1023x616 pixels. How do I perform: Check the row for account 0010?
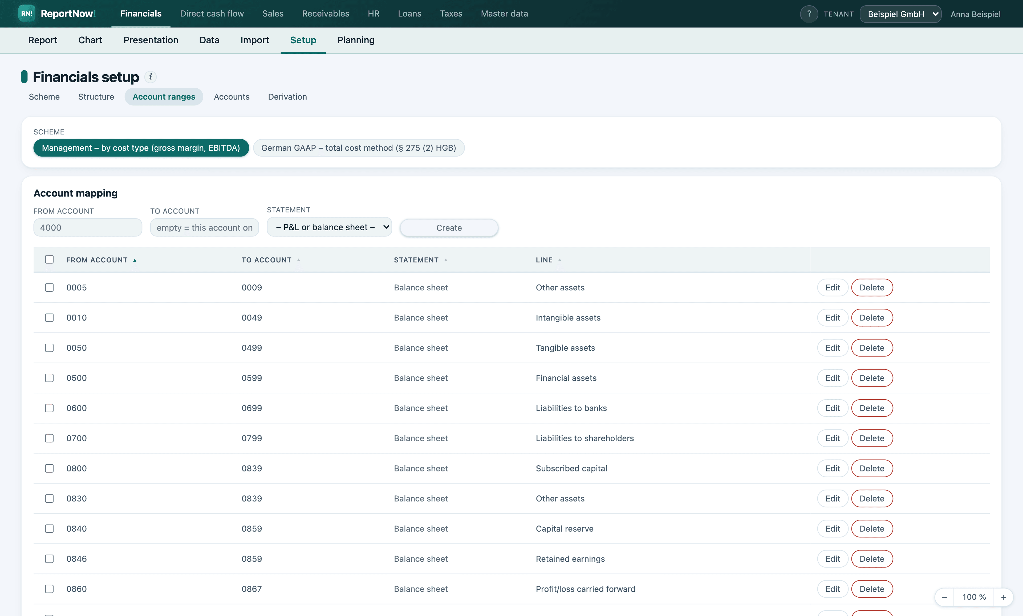coord(49,318)
